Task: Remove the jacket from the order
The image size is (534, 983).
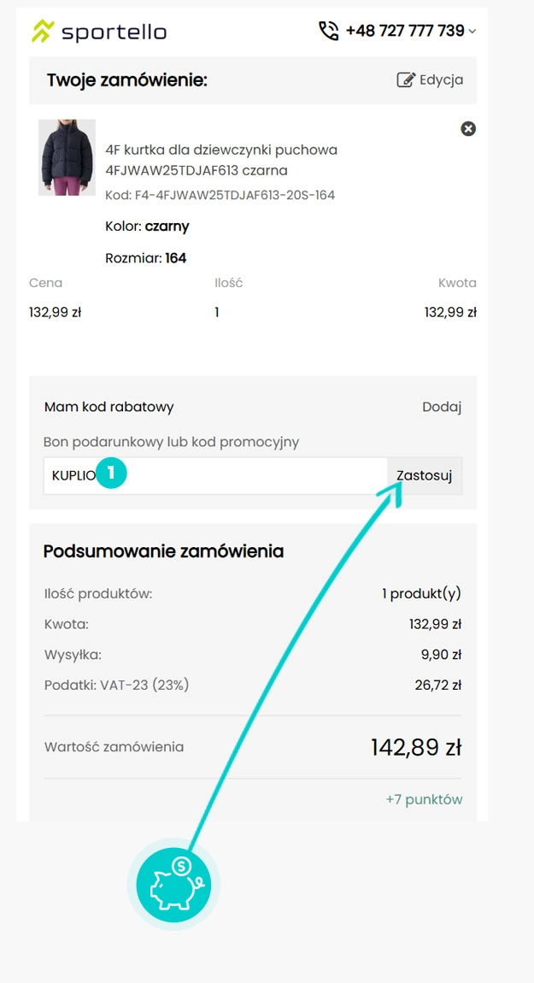Action: pyautogui.click(x=468, y=129)
